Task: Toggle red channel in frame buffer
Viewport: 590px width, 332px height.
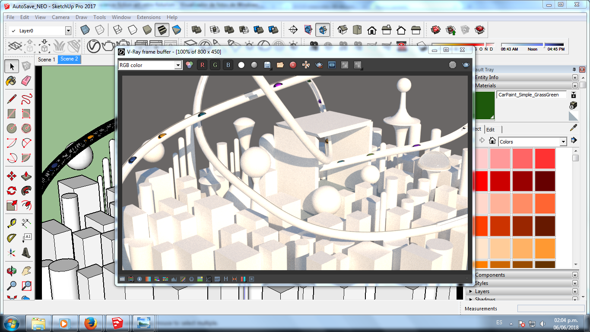Action: tap(202, 65)
